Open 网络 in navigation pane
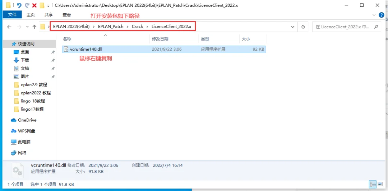 22,153
